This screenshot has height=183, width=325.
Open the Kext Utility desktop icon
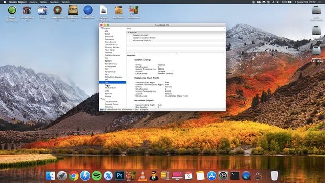point(27,10)
